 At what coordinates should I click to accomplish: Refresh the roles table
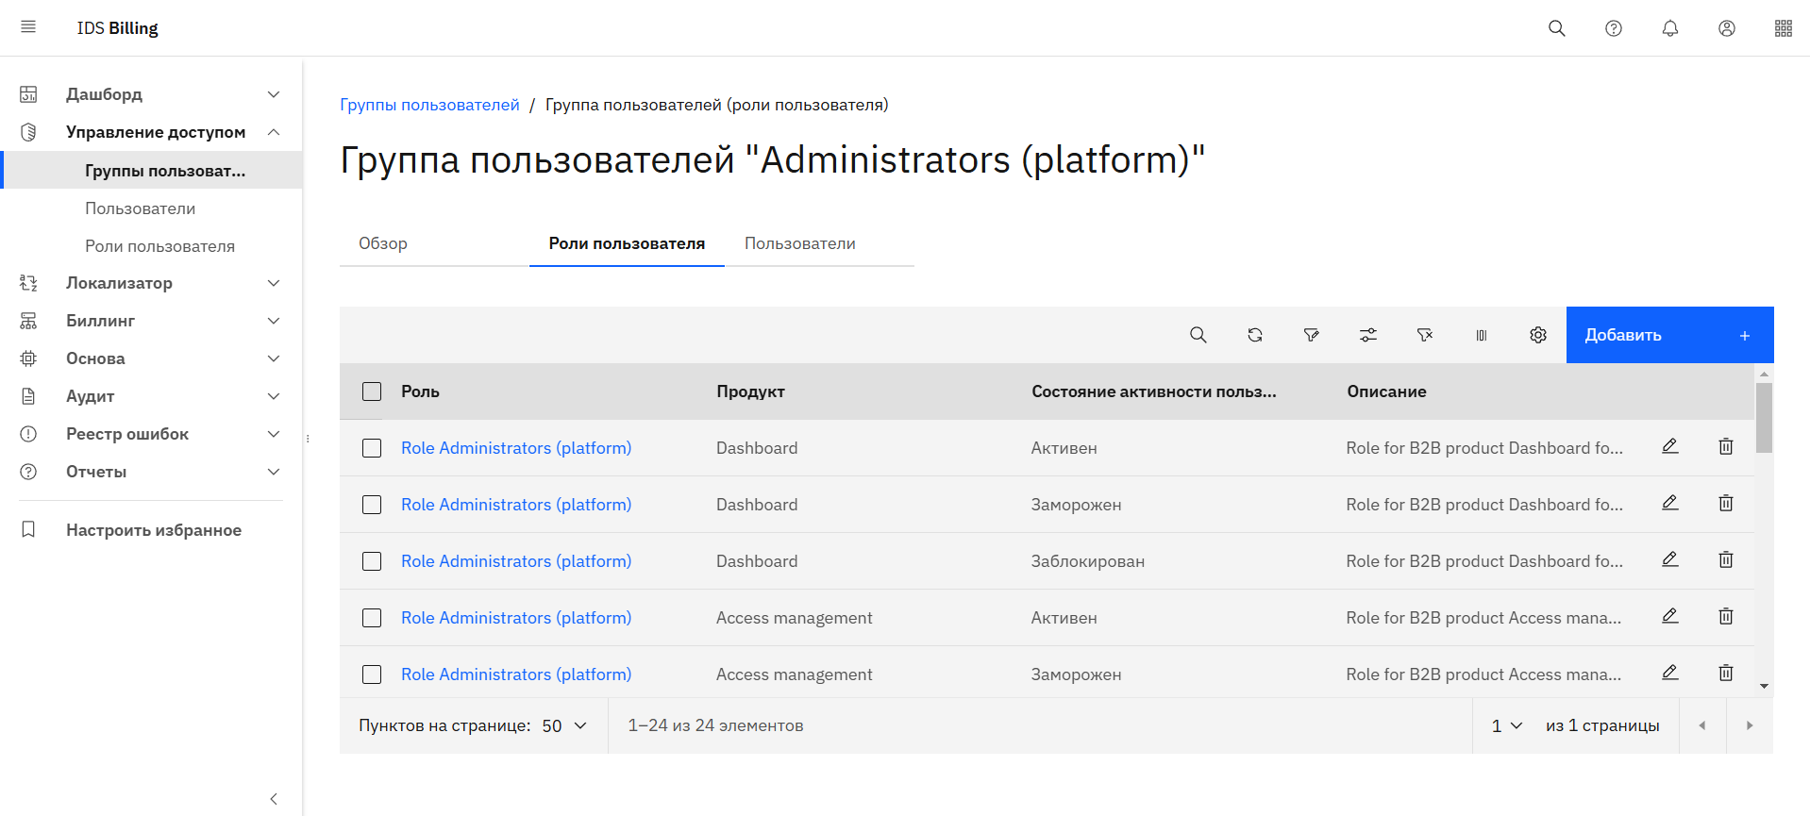(x=1254, y=335)
